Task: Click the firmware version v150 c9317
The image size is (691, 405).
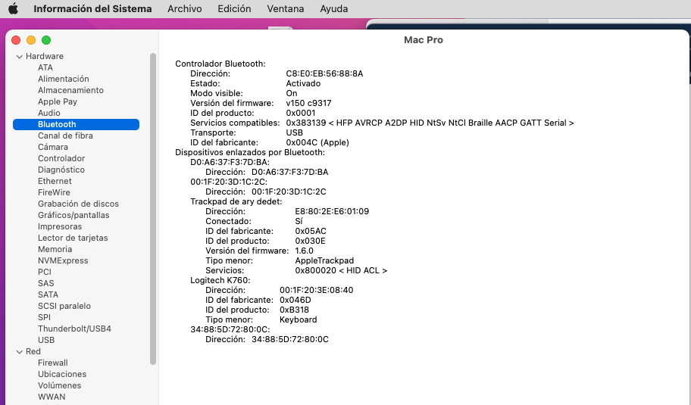Action: [x=308, y=103]
